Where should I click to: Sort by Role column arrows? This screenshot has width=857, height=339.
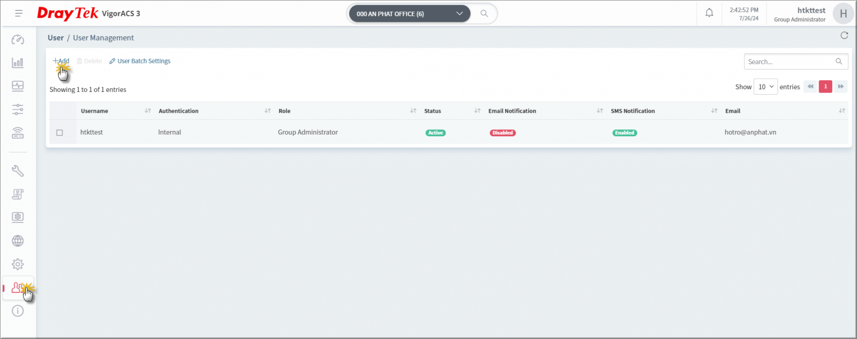pyautogui.click(x=413, y=111)
